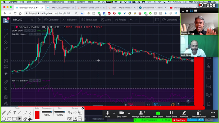
Task: Adjust the Size slider
Action: (x=60, y=112)
